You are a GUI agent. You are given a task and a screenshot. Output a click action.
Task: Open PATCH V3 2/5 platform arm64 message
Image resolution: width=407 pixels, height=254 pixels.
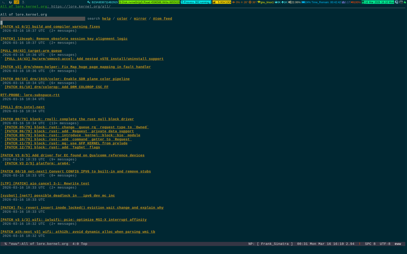coord(37,164)
